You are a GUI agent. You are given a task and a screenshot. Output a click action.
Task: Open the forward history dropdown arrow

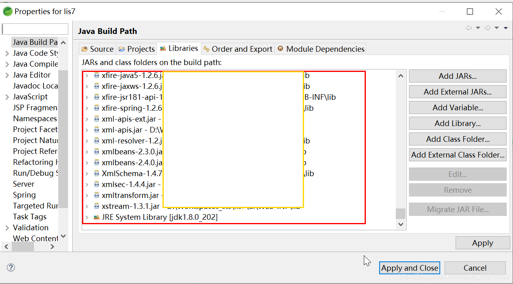[496, 28]
